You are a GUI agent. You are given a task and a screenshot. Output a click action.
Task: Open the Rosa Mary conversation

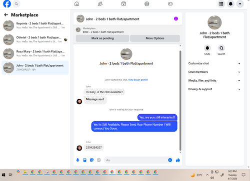[35, 53]
